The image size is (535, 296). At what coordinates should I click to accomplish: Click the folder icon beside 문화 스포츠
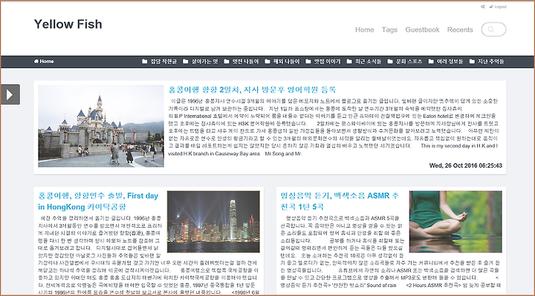pos(390,62)
